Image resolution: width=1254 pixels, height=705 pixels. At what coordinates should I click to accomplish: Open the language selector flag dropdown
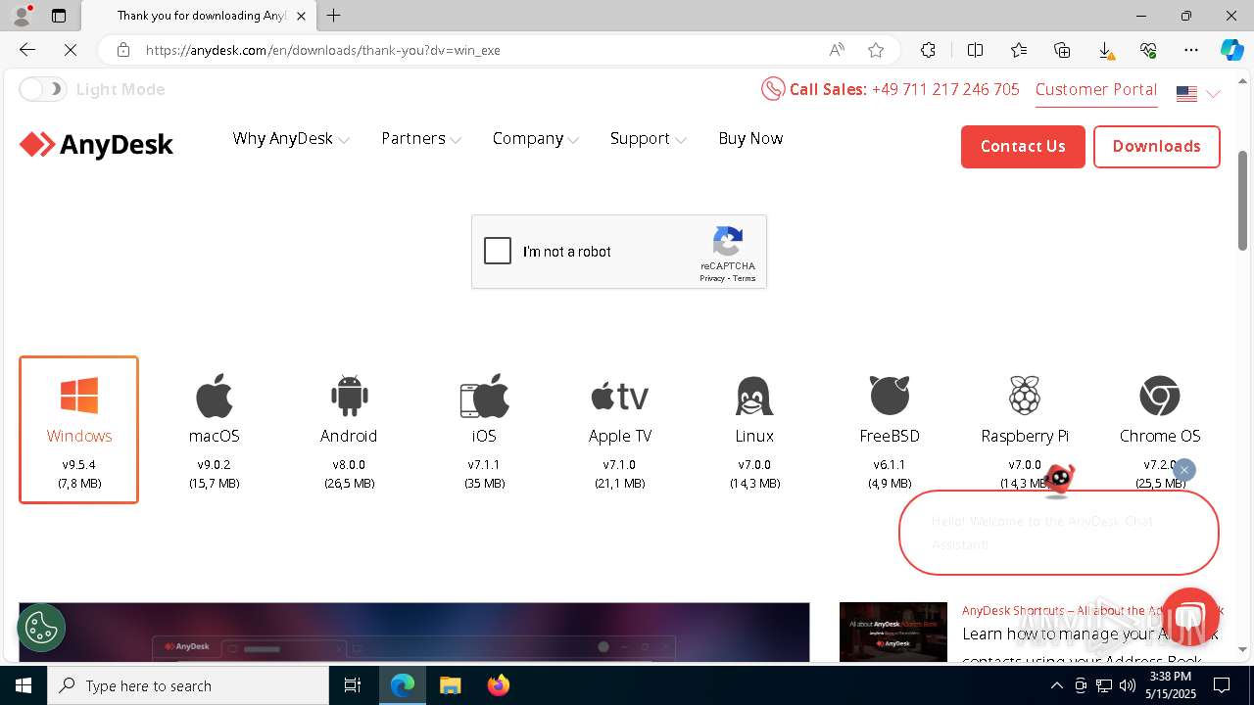(1198, 94)
